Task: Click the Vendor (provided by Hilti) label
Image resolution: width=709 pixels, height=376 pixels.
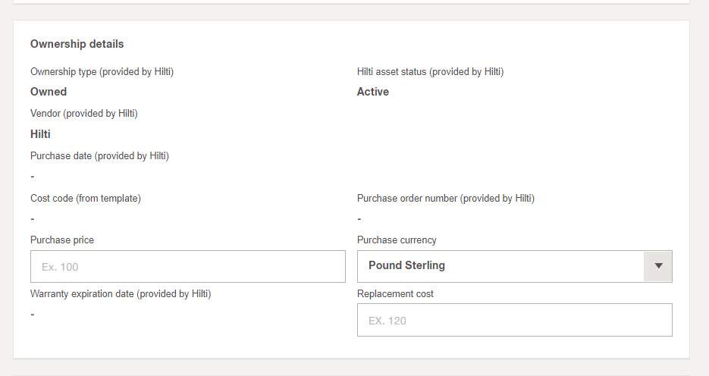Action: tap(84, 114)
